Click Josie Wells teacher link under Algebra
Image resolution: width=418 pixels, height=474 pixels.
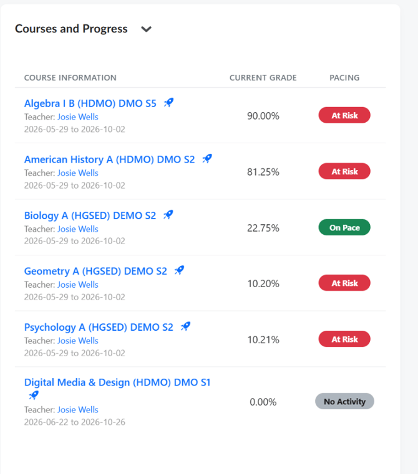pos(78,116)
